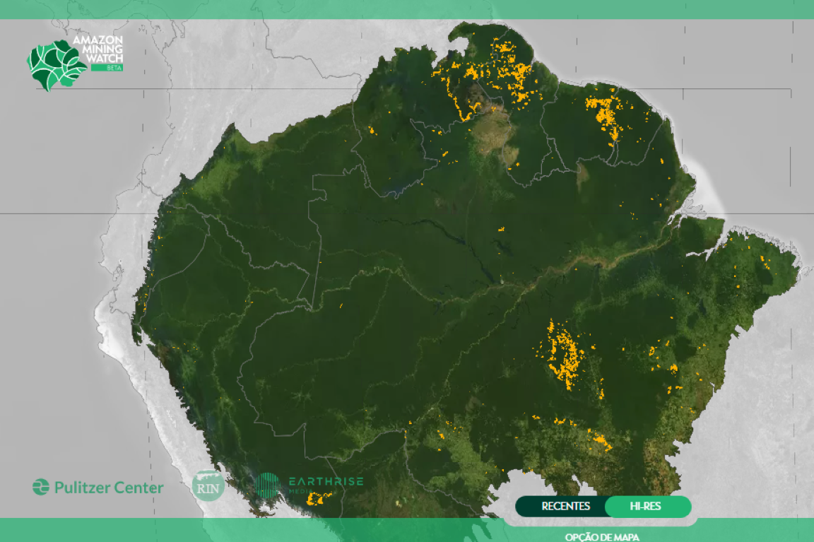Open the RIN circular logo
The width and height of the screenshot is (814, 542).
(207, 485)
